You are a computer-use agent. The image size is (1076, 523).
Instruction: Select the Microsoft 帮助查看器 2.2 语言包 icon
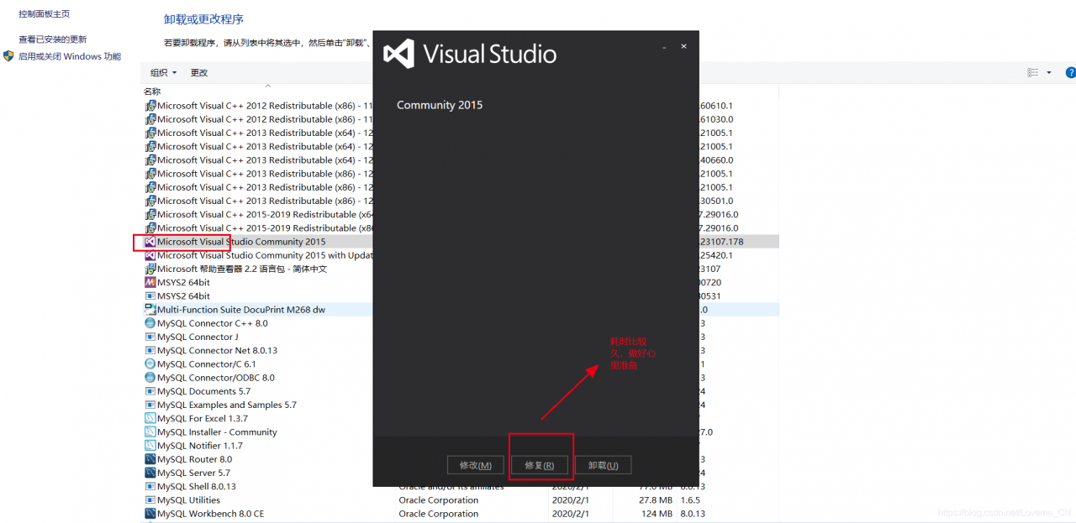[x=150, y=269]
